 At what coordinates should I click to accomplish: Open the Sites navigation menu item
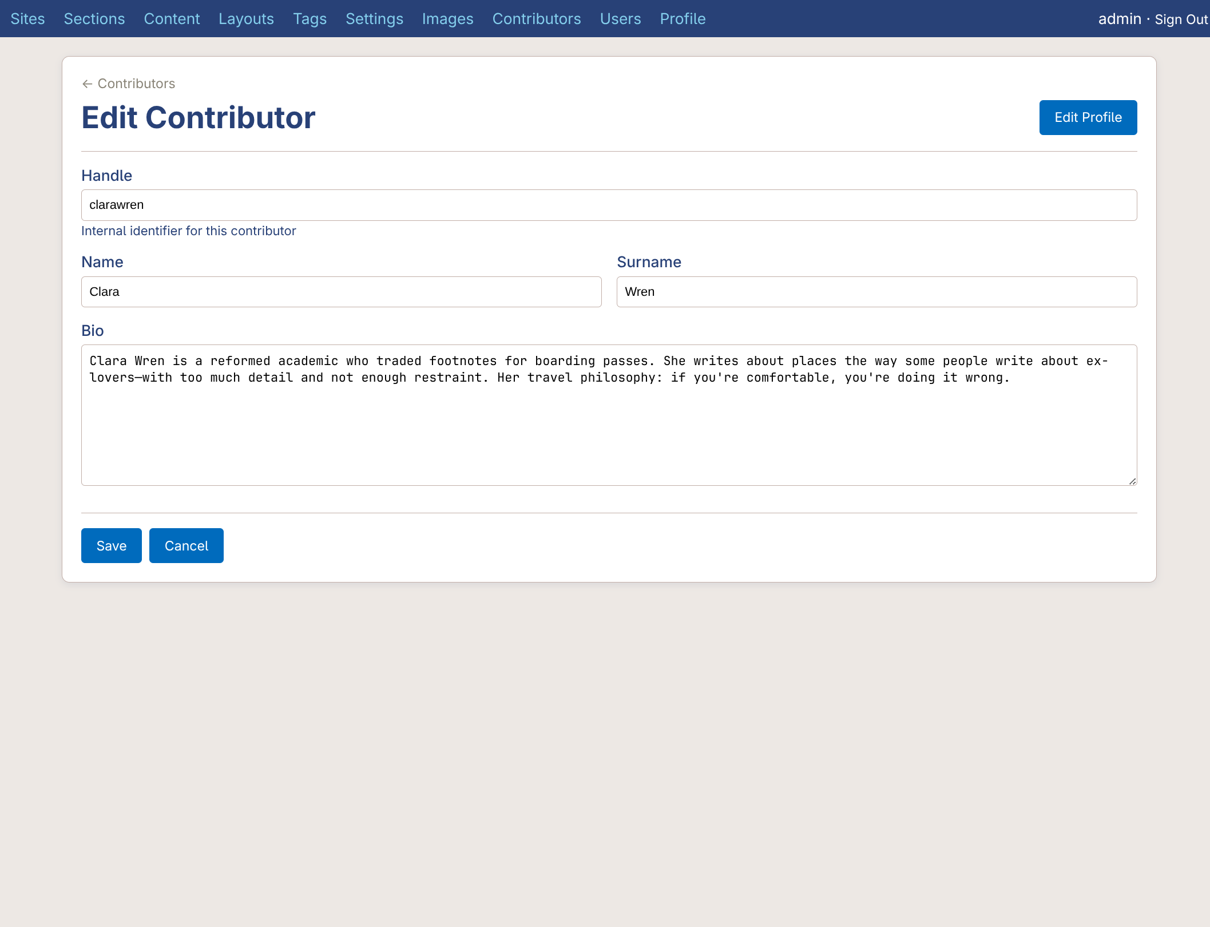tap(29, 18)
